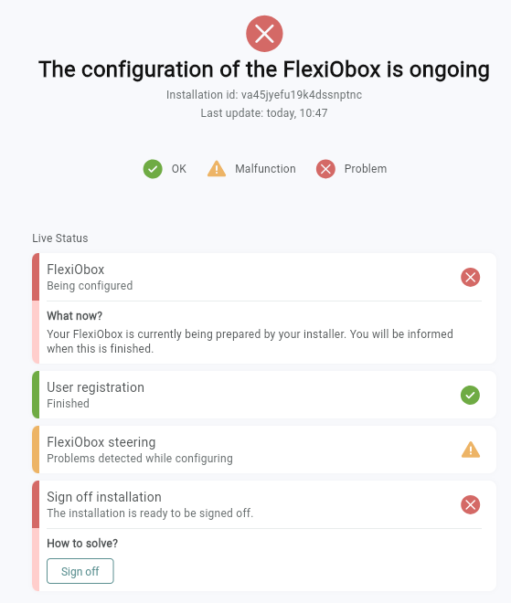Click the green OK legend checkmark icon
Image resolution: width=511 pixels, height=603 pixels.
[x=153, y=169]
